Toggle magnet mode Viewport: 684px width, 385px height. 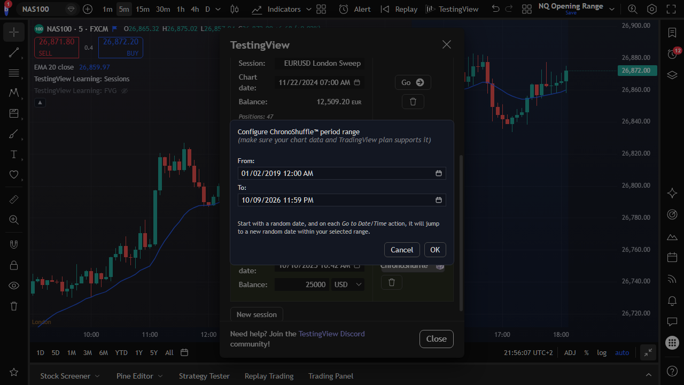click(x=14, y=244)
